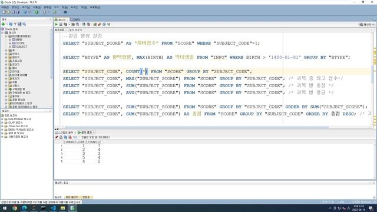Click the Open file icon in main toolbar
This screenshot has width=377, height=212.
point(8,12)
